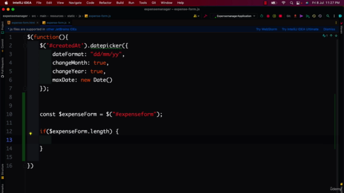The width and height of the screenshot is (344, 193).
Task: Dismiss the .js support notification banner
Action: 329,29
